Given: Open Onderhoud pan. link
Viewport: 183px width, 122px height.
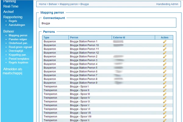Looking at the screenshot, I should pyautogui.click(x=18, y=43).
